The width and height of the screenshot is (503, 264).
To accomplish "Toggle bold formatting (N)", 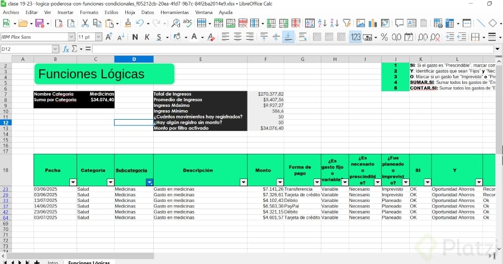I will tap(135, 37).
